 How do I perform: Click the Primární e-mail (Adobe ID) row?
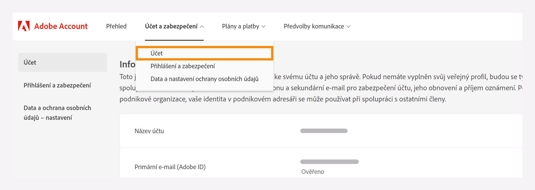tap(170, 167)
